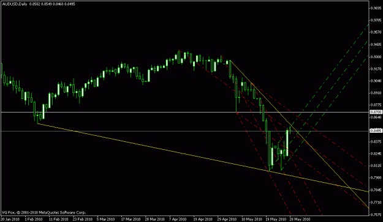Select the 0.8700 horizontal line price tag
The image size is (383, 222).
pos(376,113)
